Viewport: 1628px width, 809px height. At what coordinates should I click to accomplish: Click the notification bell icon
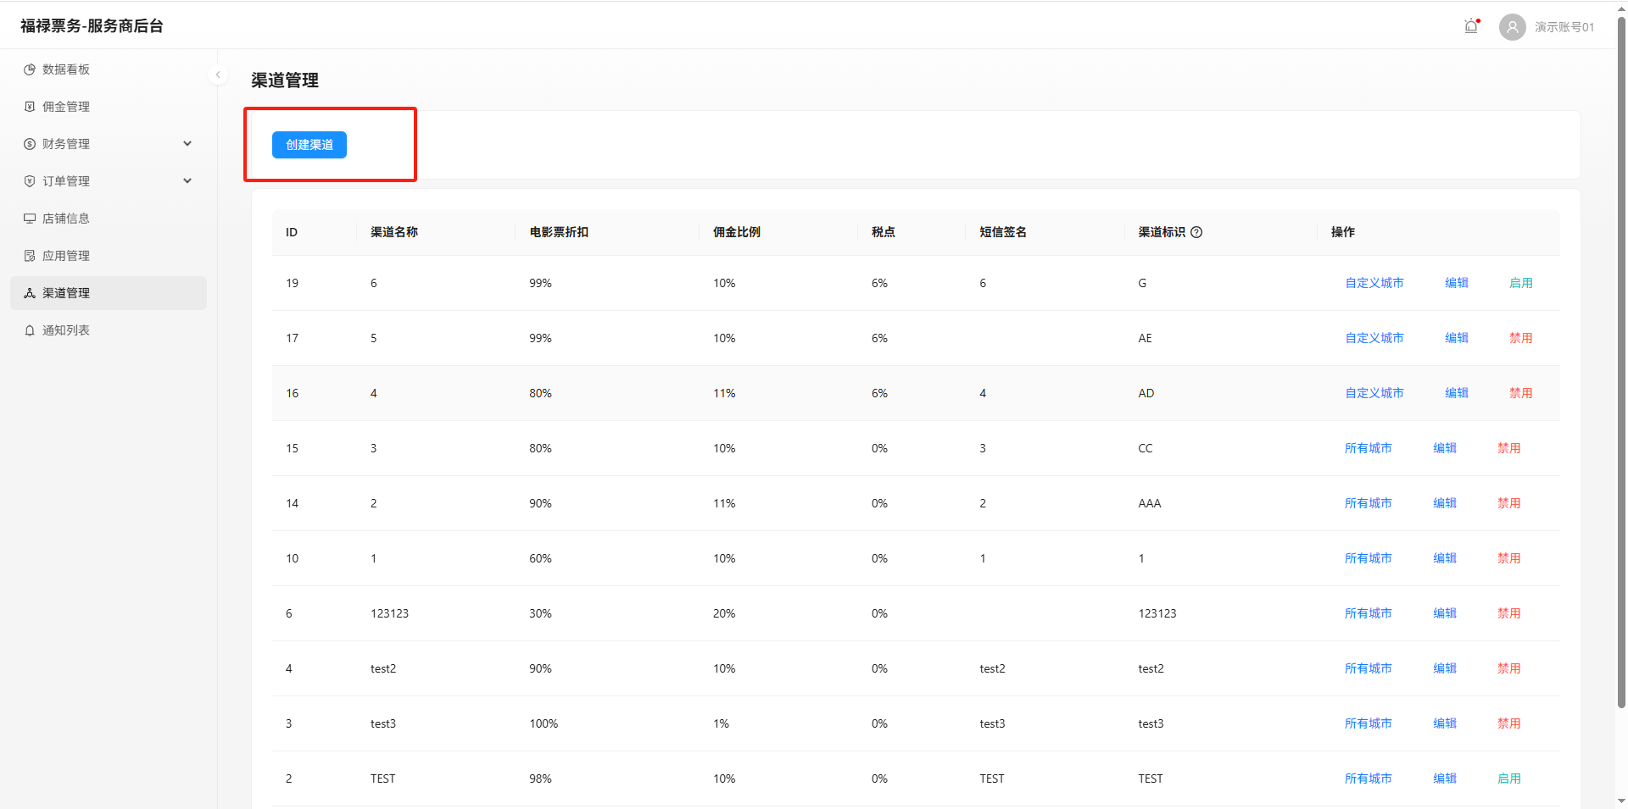pos(1471,26)
